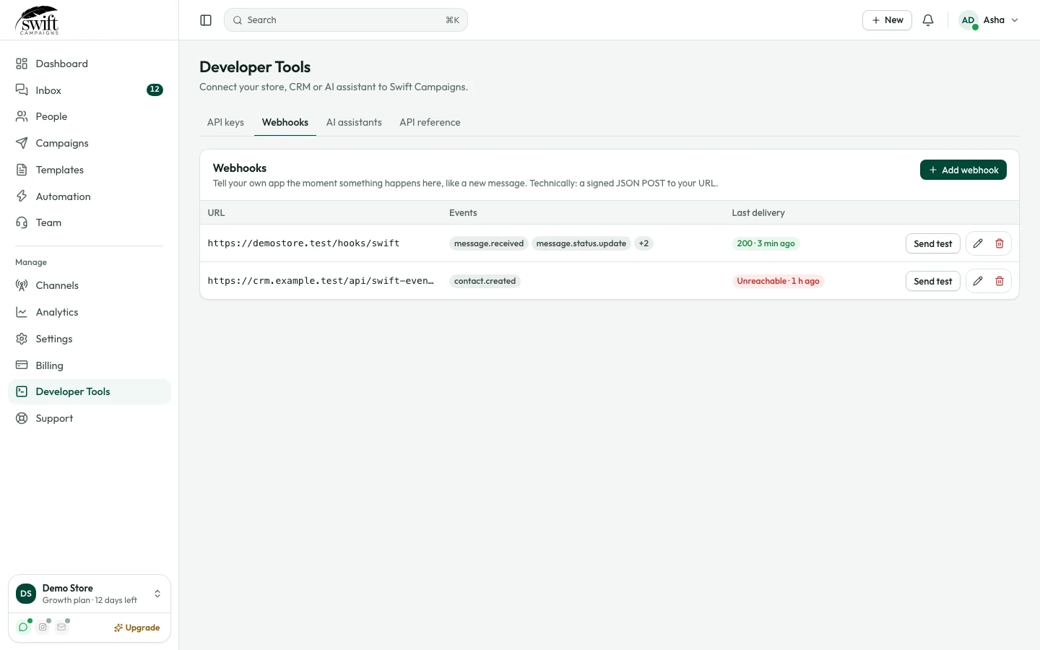Delete the crm.example.test webhook
Viewport: 1040px width, 650px height.
click(1000, 281)
